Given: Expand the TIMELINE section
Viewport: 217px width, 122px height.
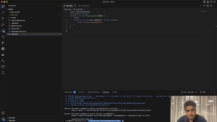Looking at the screenshot, I should (x=12, y=121).
